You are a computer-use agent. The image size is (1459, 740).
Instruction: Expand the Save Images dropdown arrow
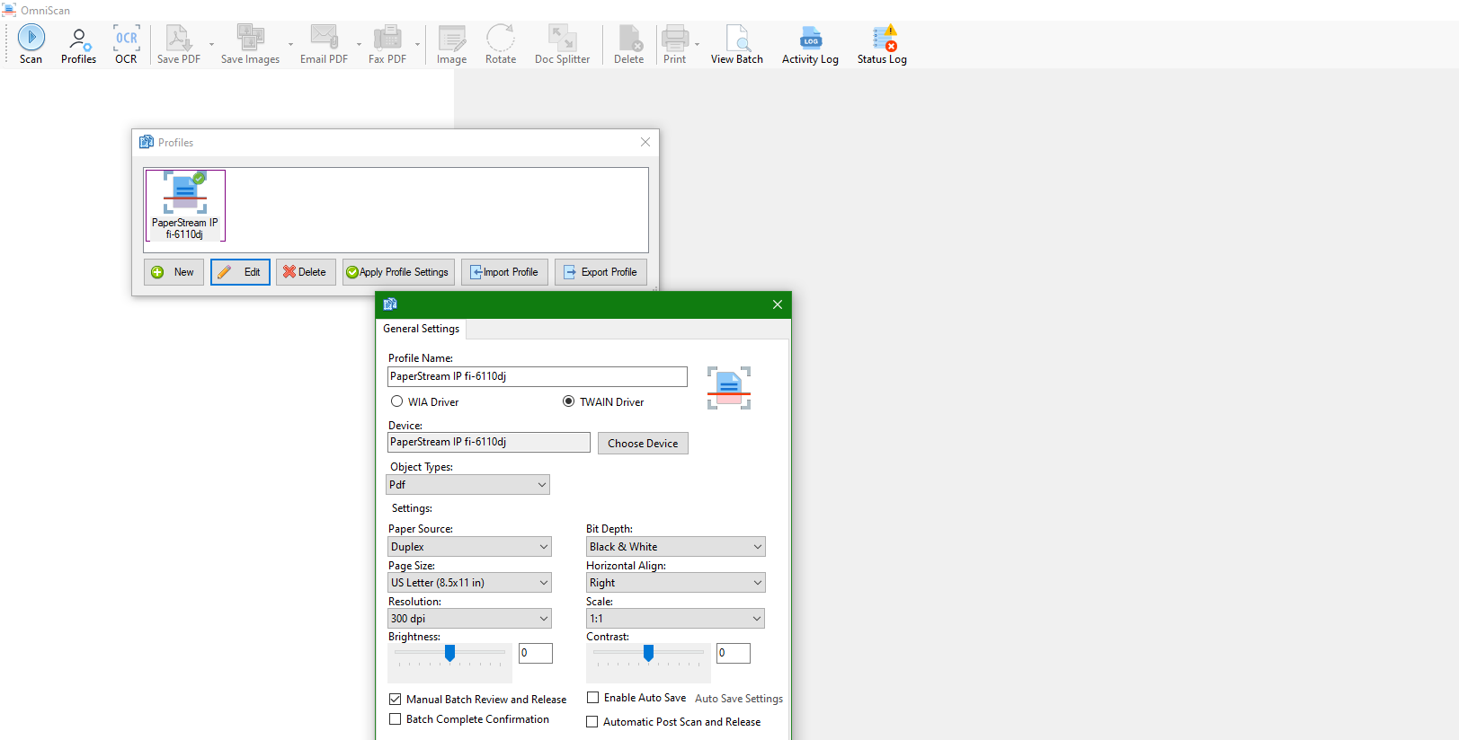(x=290, y=44)
